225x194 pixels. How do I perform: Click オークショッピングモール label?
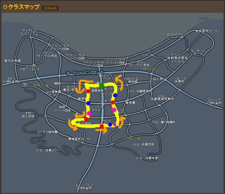(85, 72)
